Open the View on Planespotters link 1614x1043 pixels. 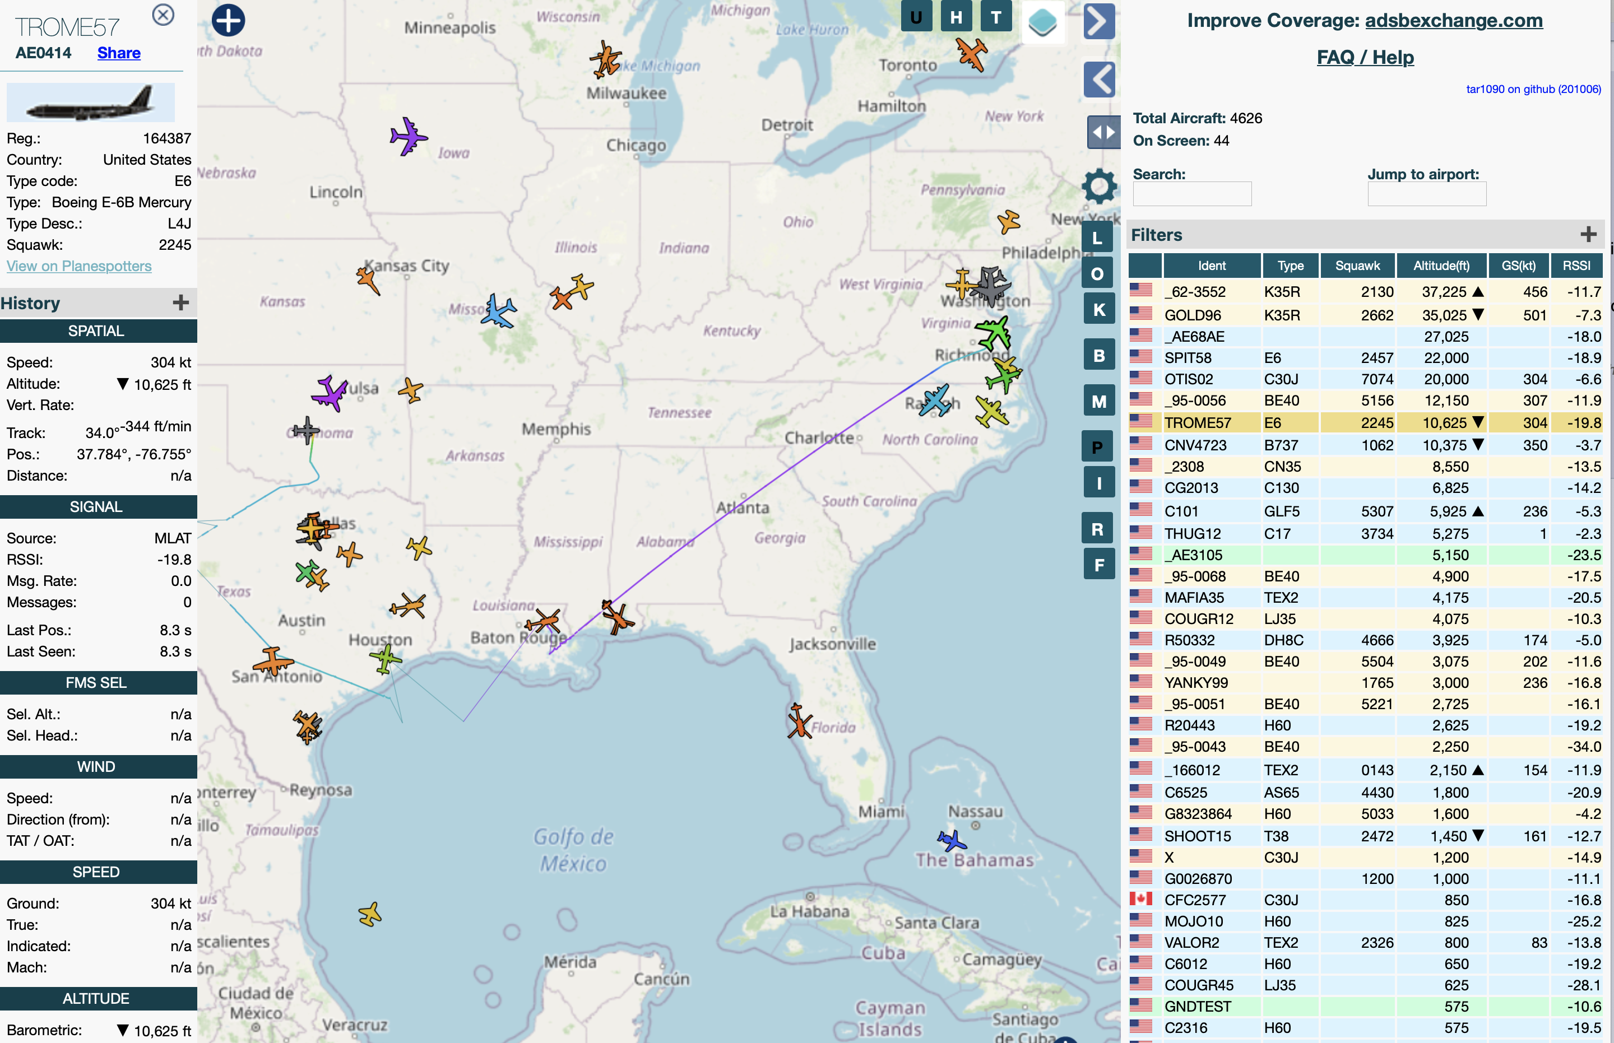click(x=79, y=266)
